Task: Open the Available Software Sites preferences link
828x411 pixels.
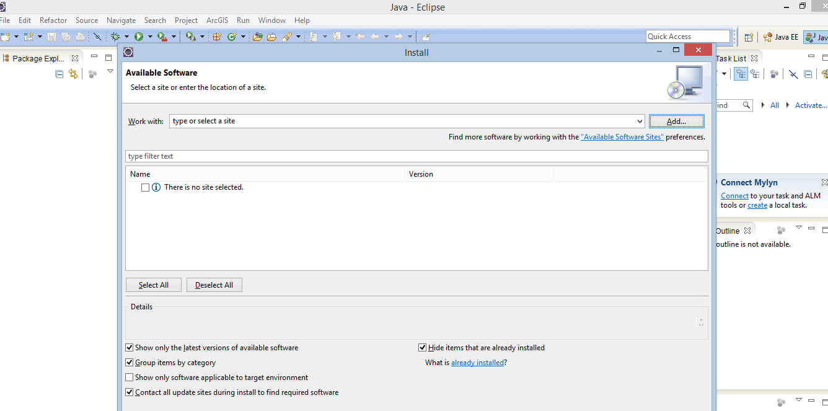Action: click(x=622, y=136)
